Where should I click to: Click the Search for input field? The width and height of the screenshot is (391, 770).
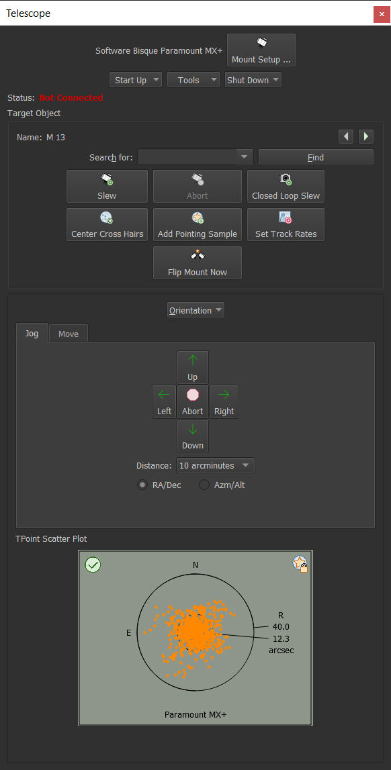click(x=195, y=157)
